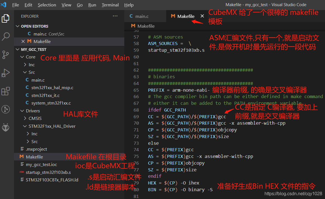
Task: Click the EXPLORER panel title
Action: [30, 16]
